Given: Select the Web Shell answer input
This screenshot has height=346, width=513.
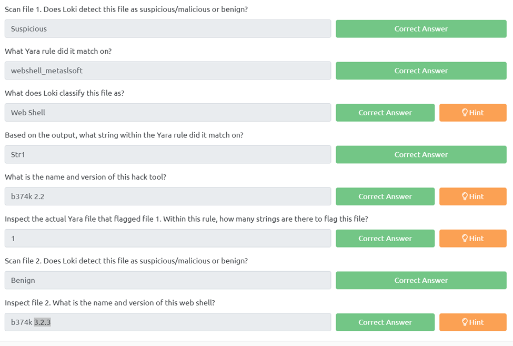Looking at the screenshot, I should (x=168, y=113).
